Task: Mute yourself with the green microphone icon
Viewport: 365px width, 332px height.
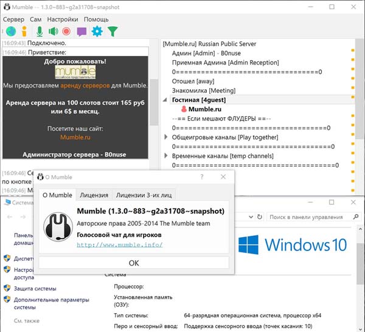Action: 39,31
